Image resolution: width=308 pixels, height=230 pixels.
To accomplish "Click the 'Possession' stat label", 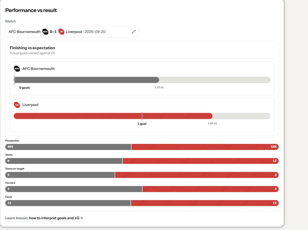I will click(x=12, y=141).
